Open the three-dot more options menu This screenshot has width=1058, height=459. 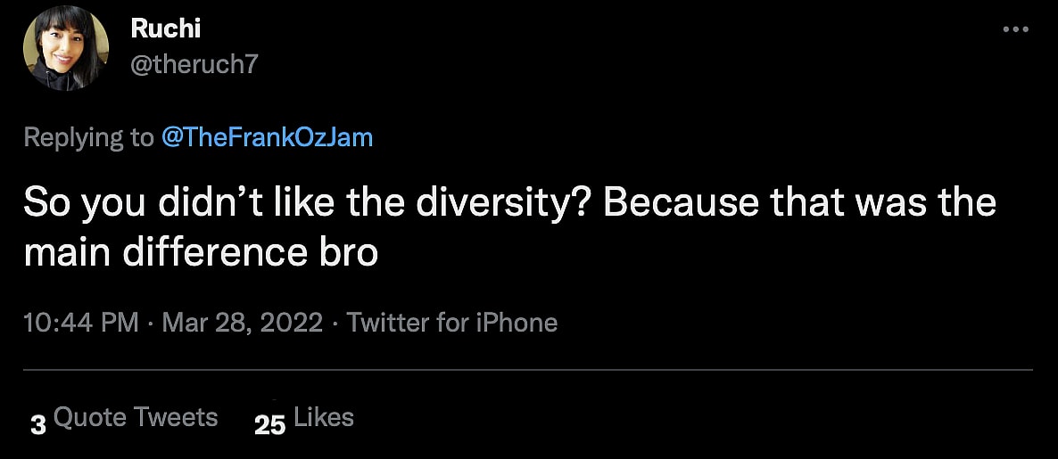point(1017,29)
